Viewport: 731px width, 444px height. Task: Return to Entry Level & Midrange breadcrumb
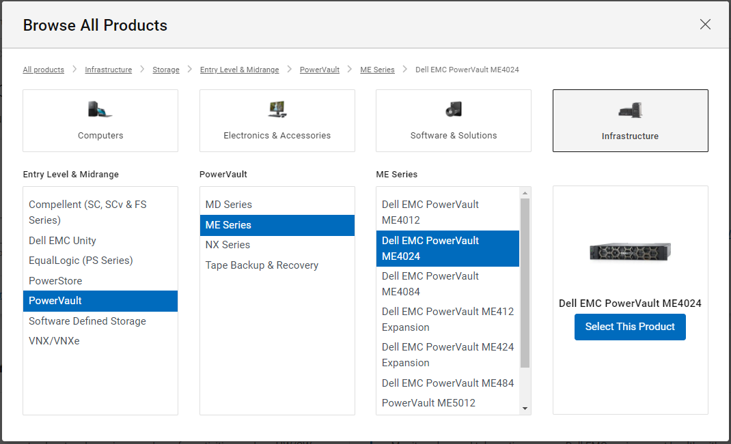tap(239, 69)
